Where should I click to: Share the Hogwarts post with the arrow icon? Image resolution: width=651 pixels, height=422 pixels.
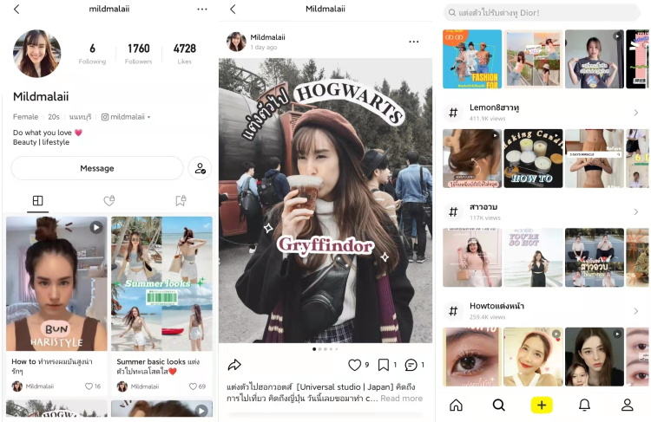[x=234, y=365]
